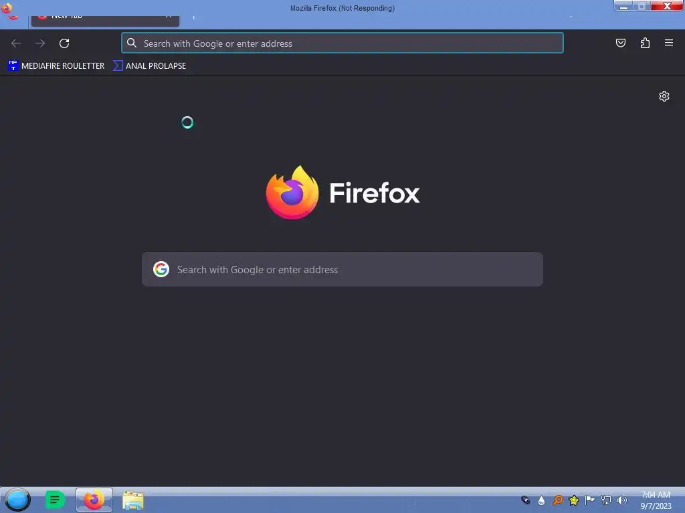Open the Firefox window icon in title bar
Image resolution: width=685 pixels, height=513 pixels.
coord(7,8)
